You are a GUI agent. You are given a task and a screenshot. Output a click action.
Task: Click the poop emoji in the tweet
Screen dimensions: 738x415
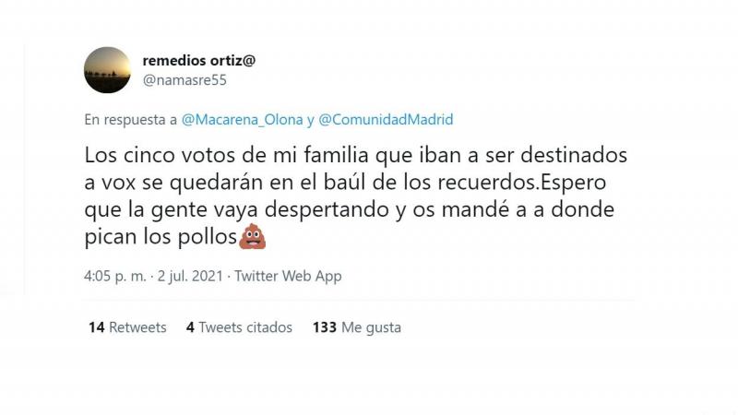[250, 238]
